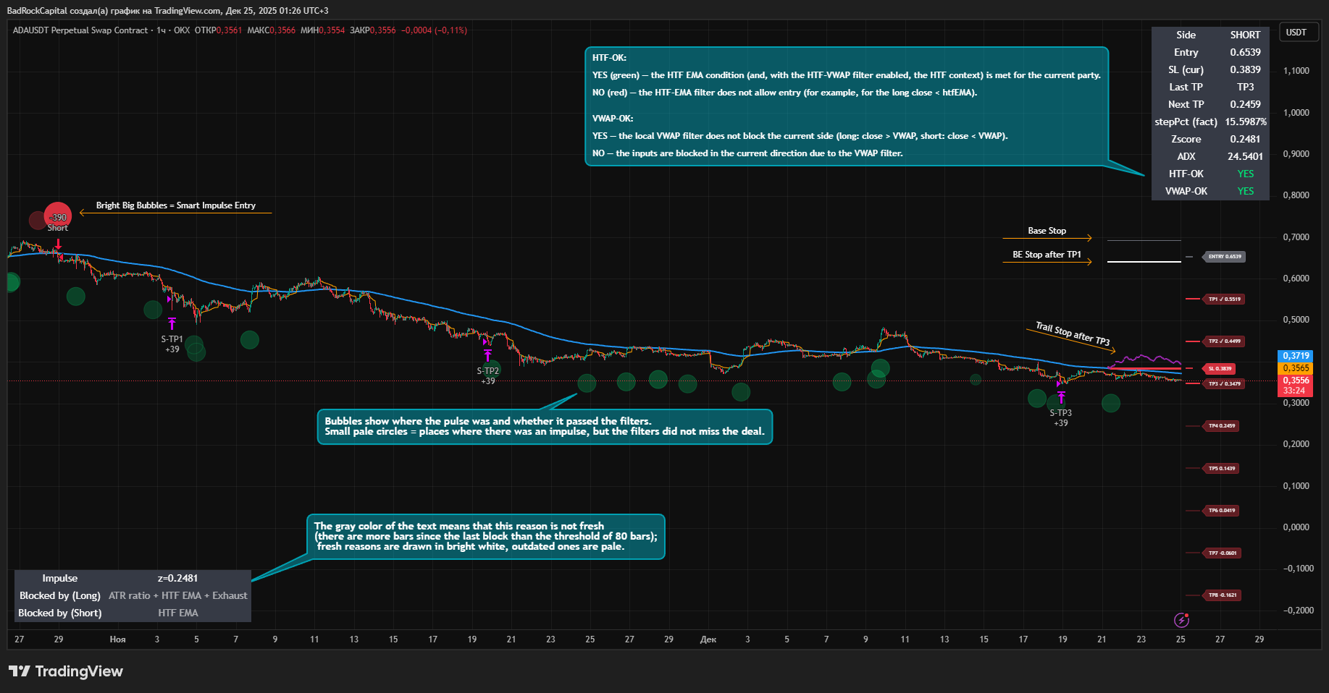
Task: Click the stepPct value 15.5987%
Action: tap(1246, 122)
